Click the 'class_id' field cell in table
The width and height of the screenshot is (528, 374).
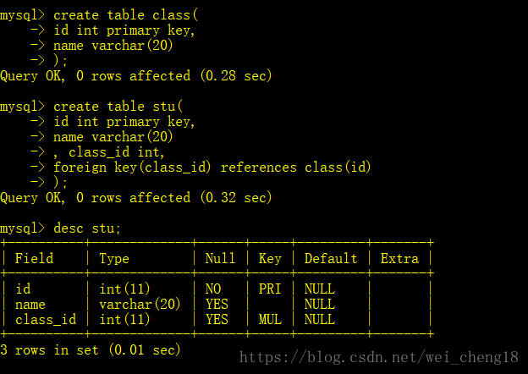[46, 320]
